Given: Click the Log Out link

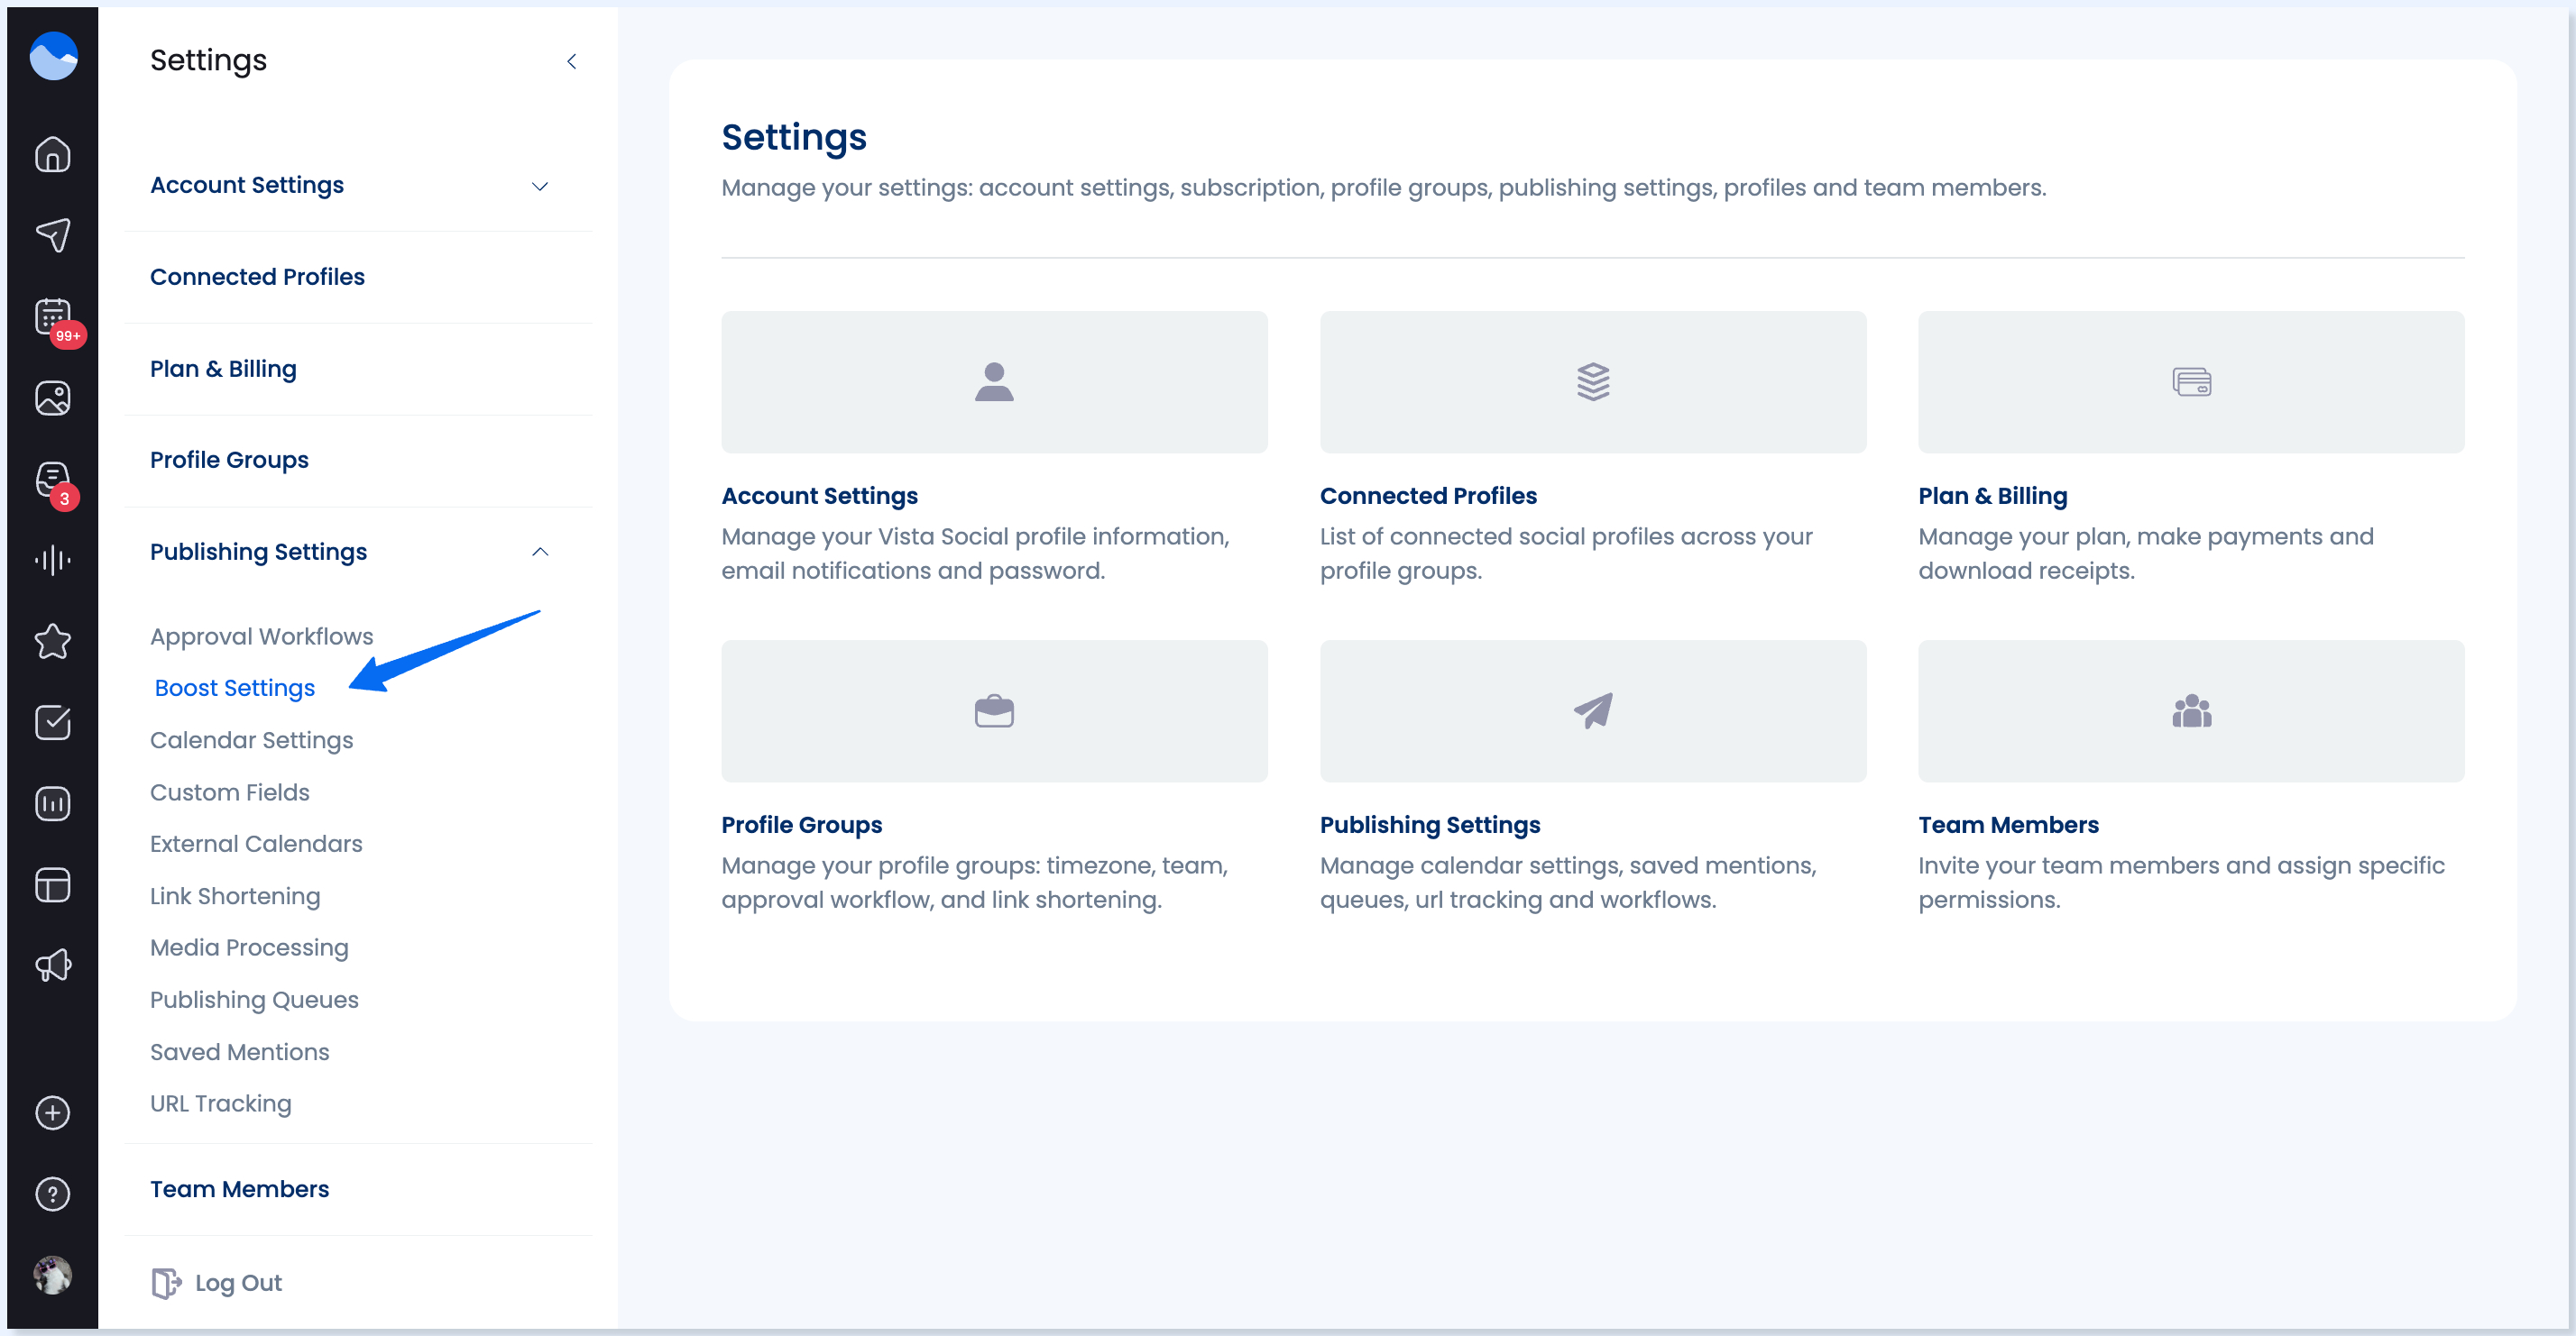Looking at the screenshot, I should coord(238,1283).
